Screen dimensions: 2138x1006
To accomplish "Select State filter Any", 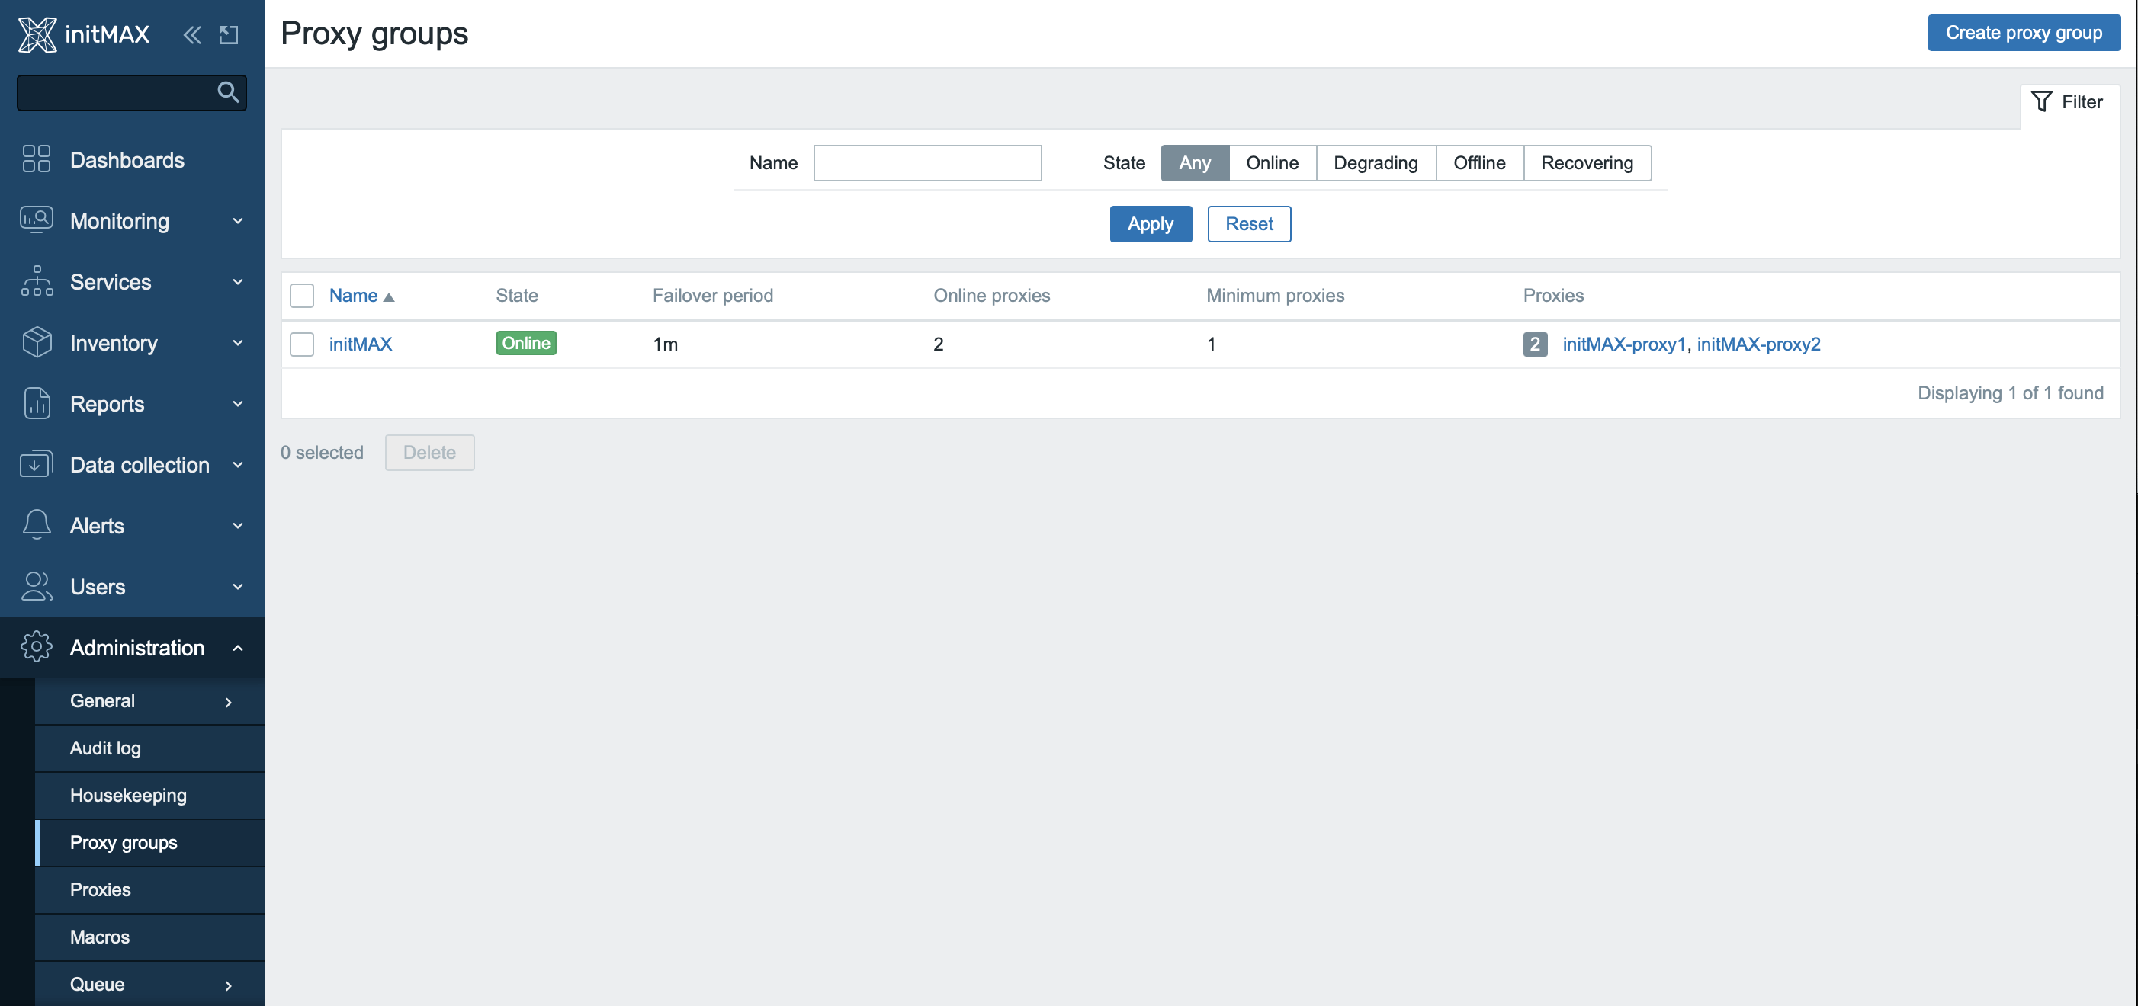I will pyautogui.click(x=1194, y=162).
